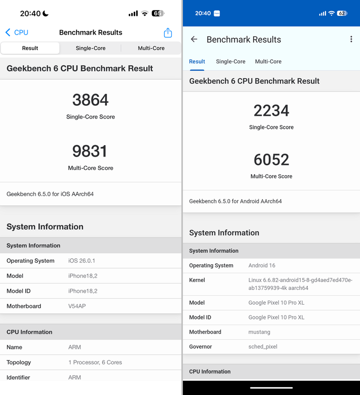
Task: Tap Geekbench 6.5.0 for iOS AArch64 text
Action: (50, 194)
